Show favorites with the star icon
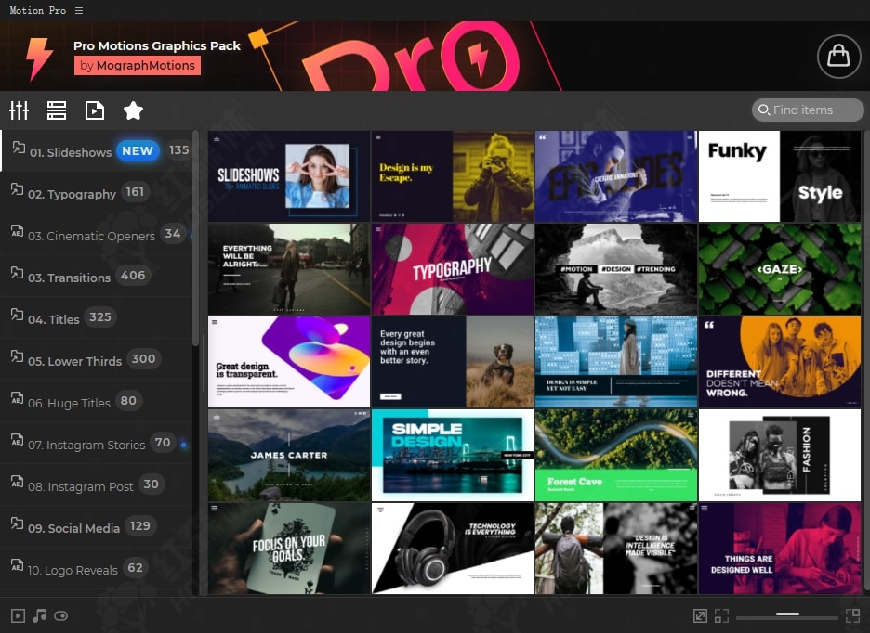Viewport: 870px width, 633px height. 133,110
